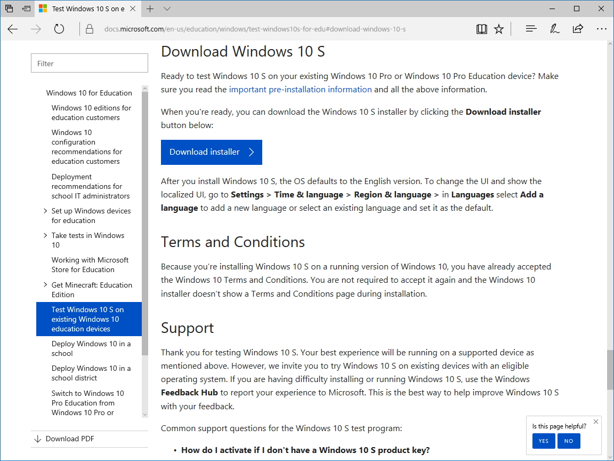The width and height of the screenshot is (614, 461).
Task: Click the site security lock icon
Action: pyautogui.click(x=90, y=29)
